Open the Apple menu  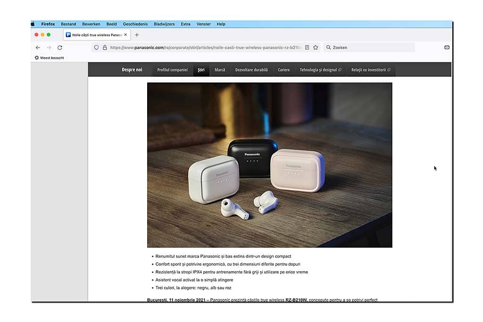[33, 24]
